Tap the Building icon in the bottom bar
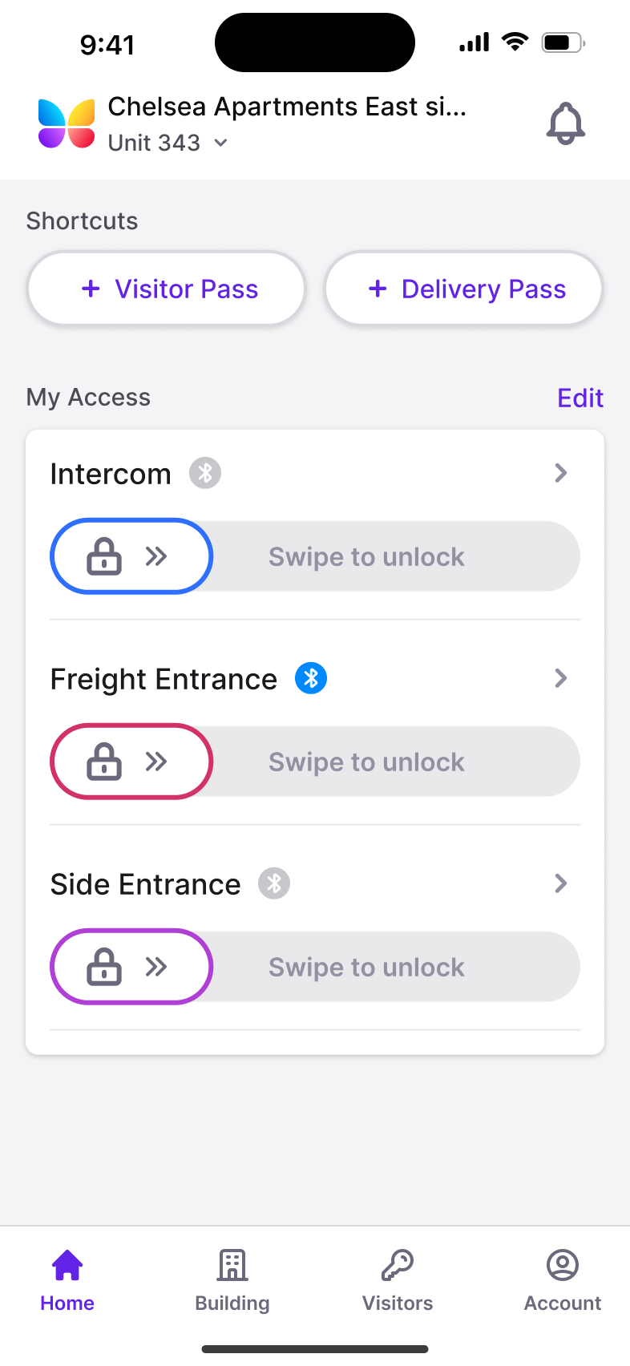 click(232, 1265)
